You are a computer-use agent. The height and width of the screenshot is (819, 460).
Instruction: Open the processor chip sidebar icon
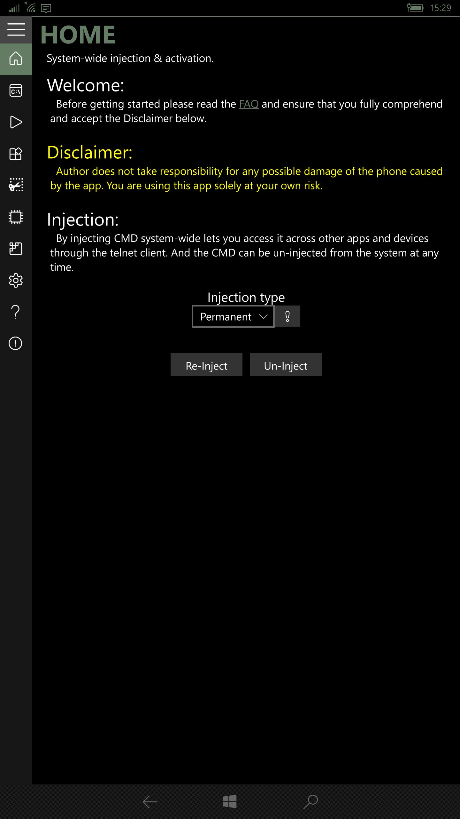16,217
